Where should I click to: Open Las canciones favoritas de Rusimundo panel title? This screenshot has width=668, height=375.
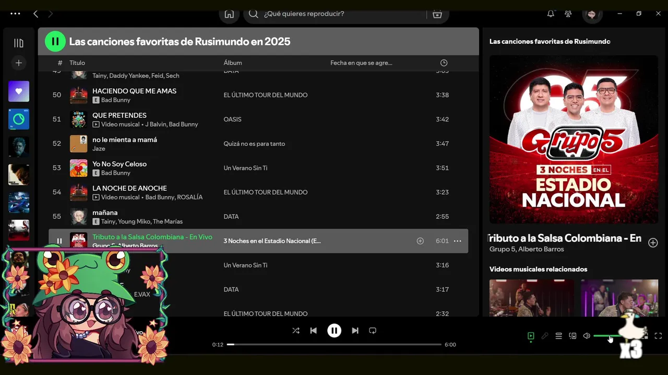click(550, 41)
